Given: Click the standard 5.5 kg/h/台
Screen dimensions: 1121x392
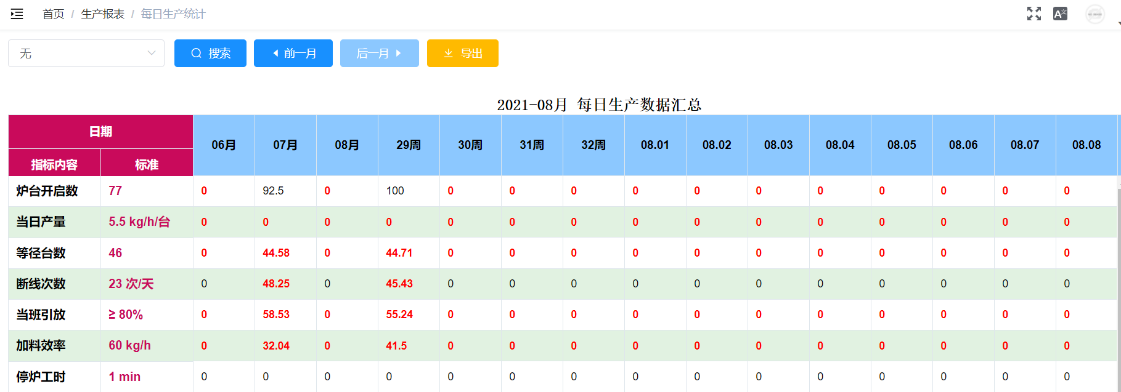Looking at the screenshot, I should point(139,222).
